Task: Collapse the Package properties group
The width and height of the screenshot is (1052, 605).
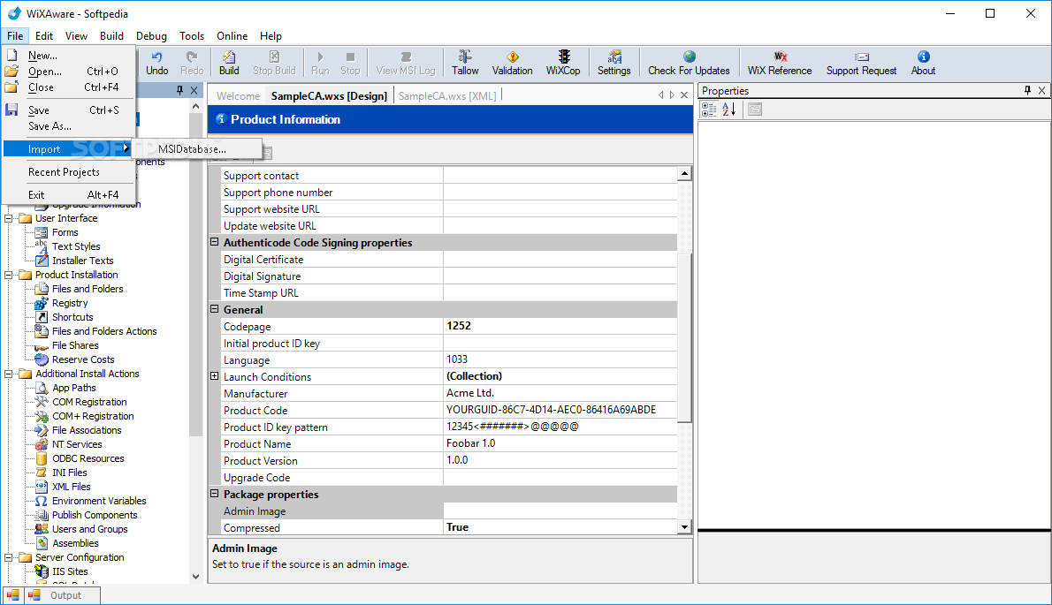Action: pos(215,494)
